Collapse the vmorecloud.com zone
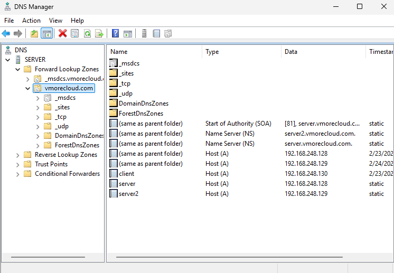The width and height of the screenshot is (394, 273). (x=27, y=89)
